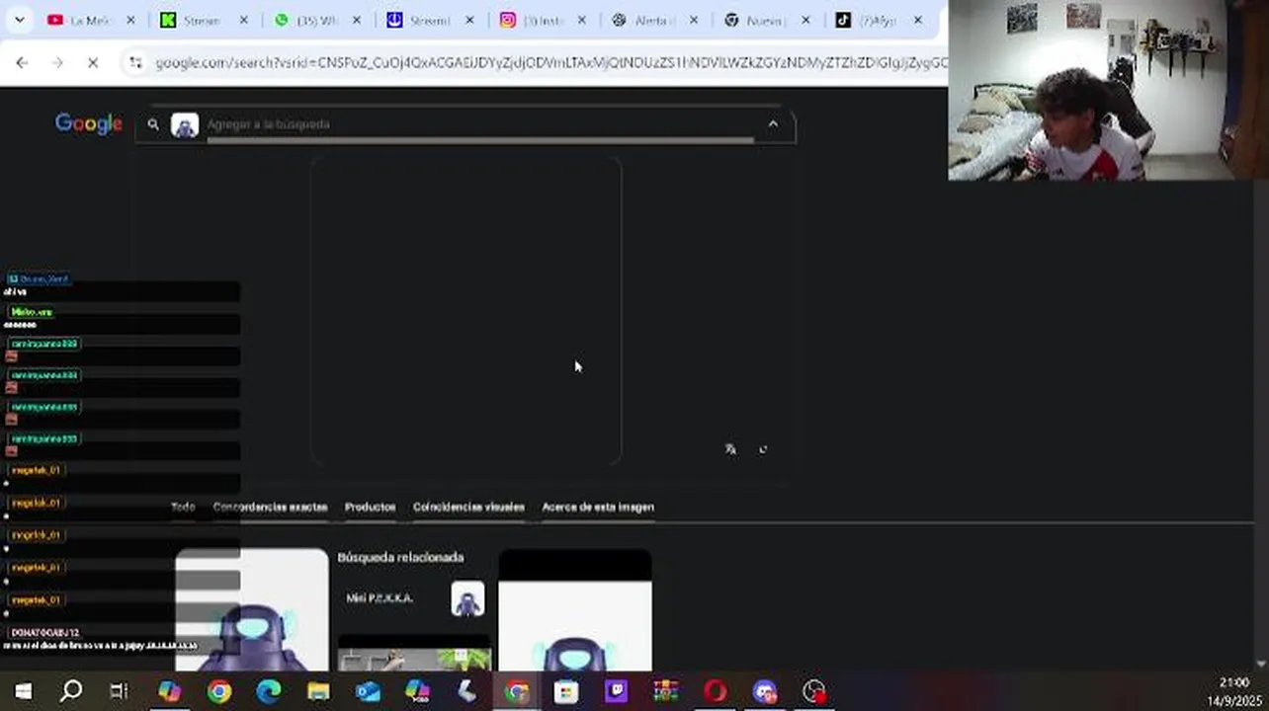Go forward with the browser forward arrow
Image resolution: width=1269 pixels, height=711 pixels.
click(57, 62)
